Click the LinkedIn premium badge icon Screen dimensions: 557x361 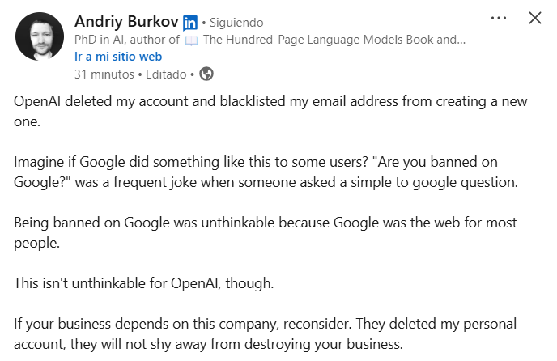(x=190, y=23)
